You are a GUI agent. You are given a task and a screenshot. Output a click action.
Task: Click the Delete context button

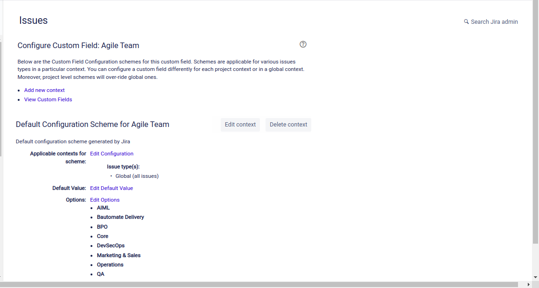pyautogui.click(x=288, y=125)
